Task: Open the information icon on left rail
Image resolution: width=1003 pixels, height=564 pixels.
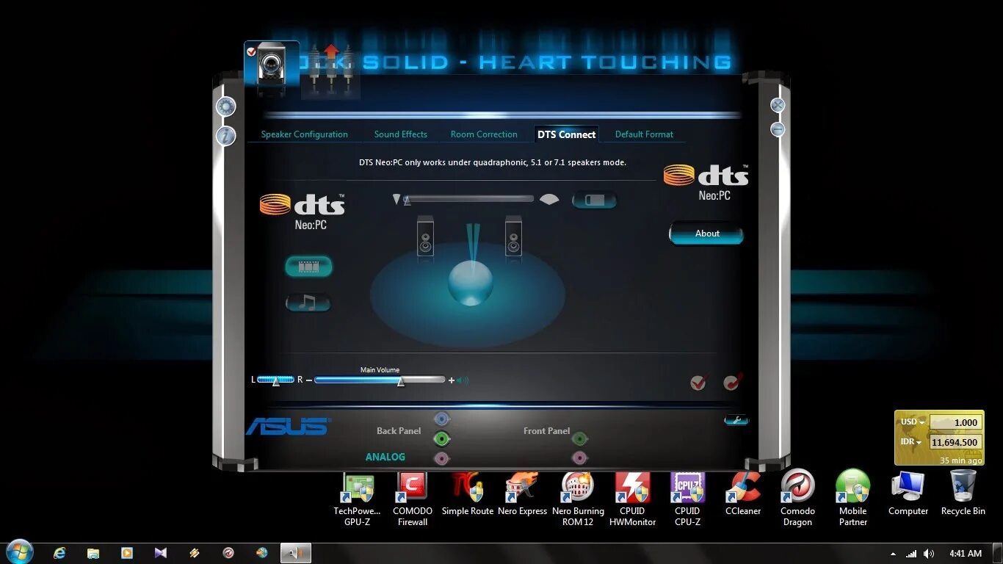Action: [x=225, y=135]
